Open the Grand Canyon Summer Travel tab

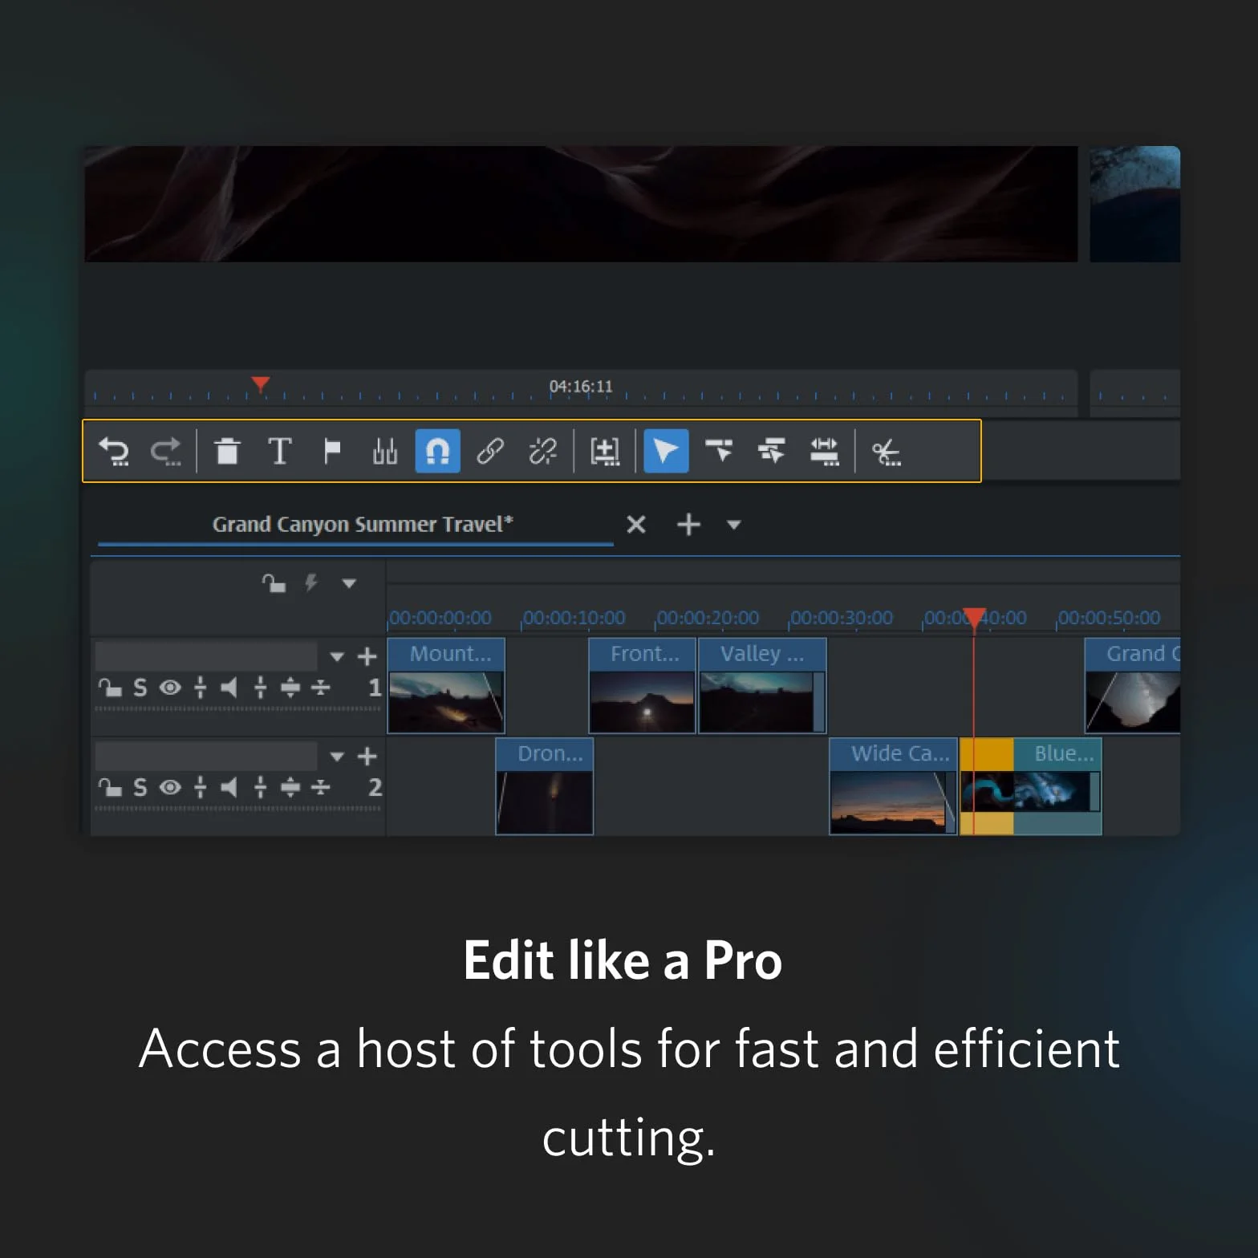pyautogui.click(x=362, y=524)
